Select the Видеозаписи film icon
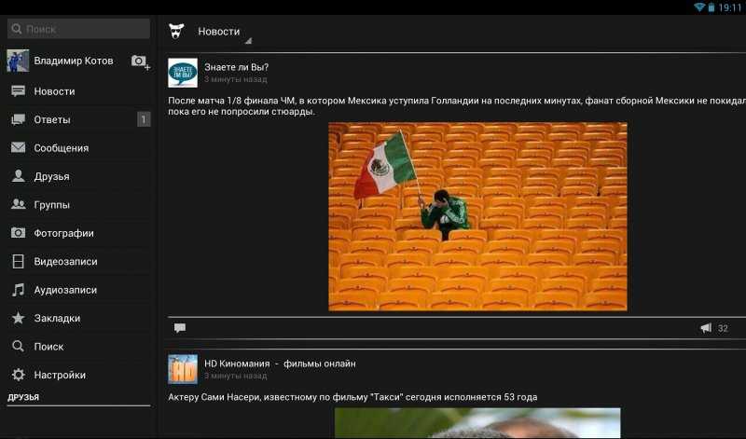The width and height of the screenshot is (746, 439). pos(18,261)
